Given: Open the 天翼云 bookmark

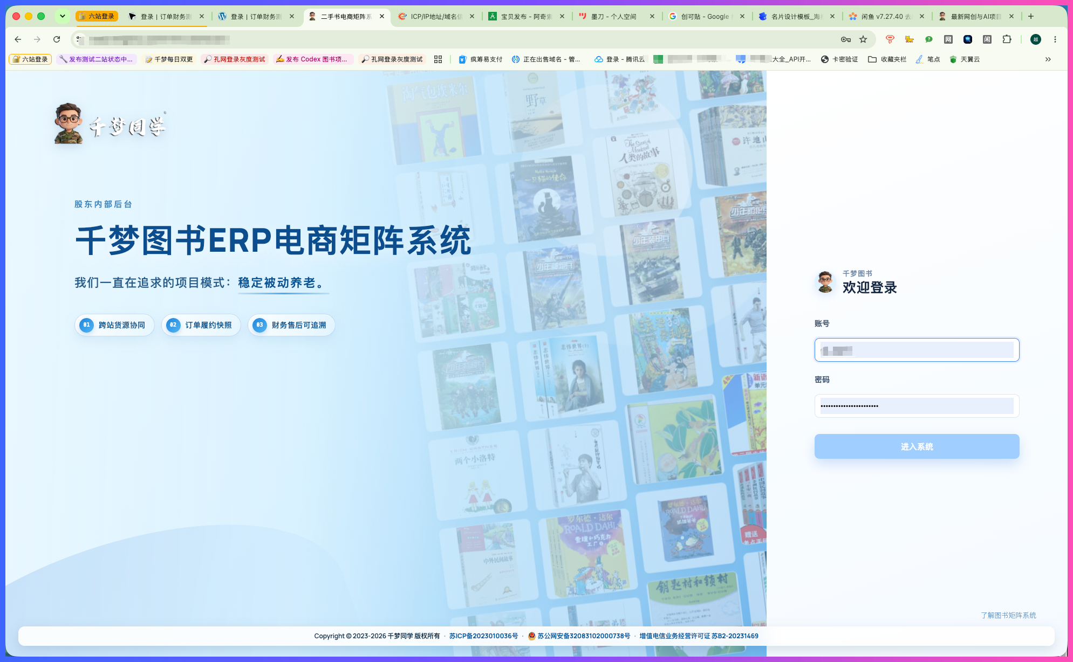Looking at the screenshot, I should pos(965,59).
